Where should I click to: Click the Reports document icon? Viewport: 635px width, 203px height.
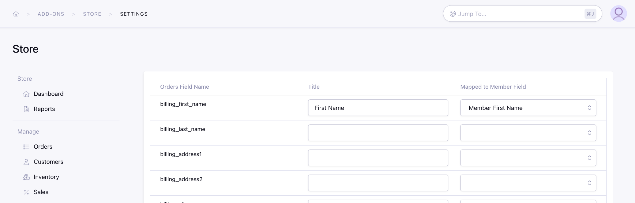point(26,109)
